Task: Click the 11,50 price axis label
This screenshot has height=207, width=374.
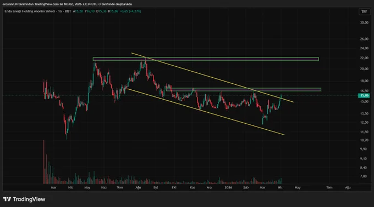Action: (x=364, y=132)
